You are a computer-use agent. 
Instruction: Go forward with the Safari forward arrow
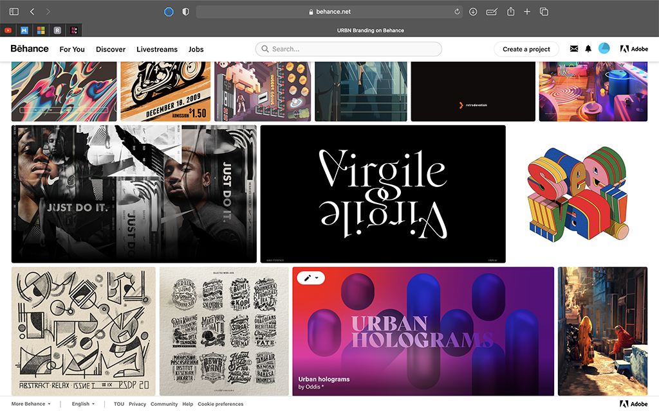click(48, 12)
